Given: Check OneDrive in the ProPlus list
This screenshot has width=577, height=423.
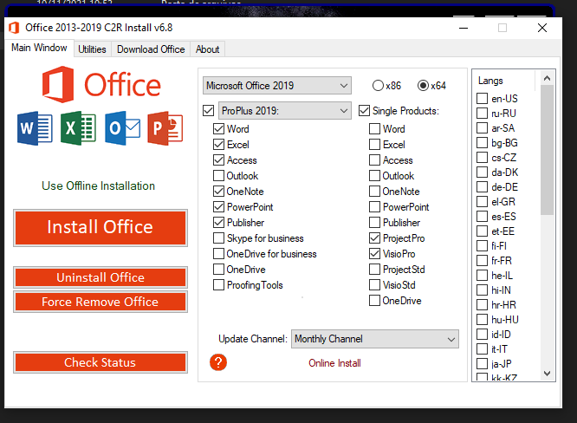Looking at the screenshot, I should 218,270.
